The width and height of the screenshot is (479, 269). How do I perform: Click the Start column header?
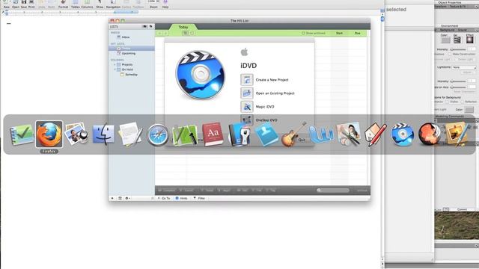coord(339,33)
